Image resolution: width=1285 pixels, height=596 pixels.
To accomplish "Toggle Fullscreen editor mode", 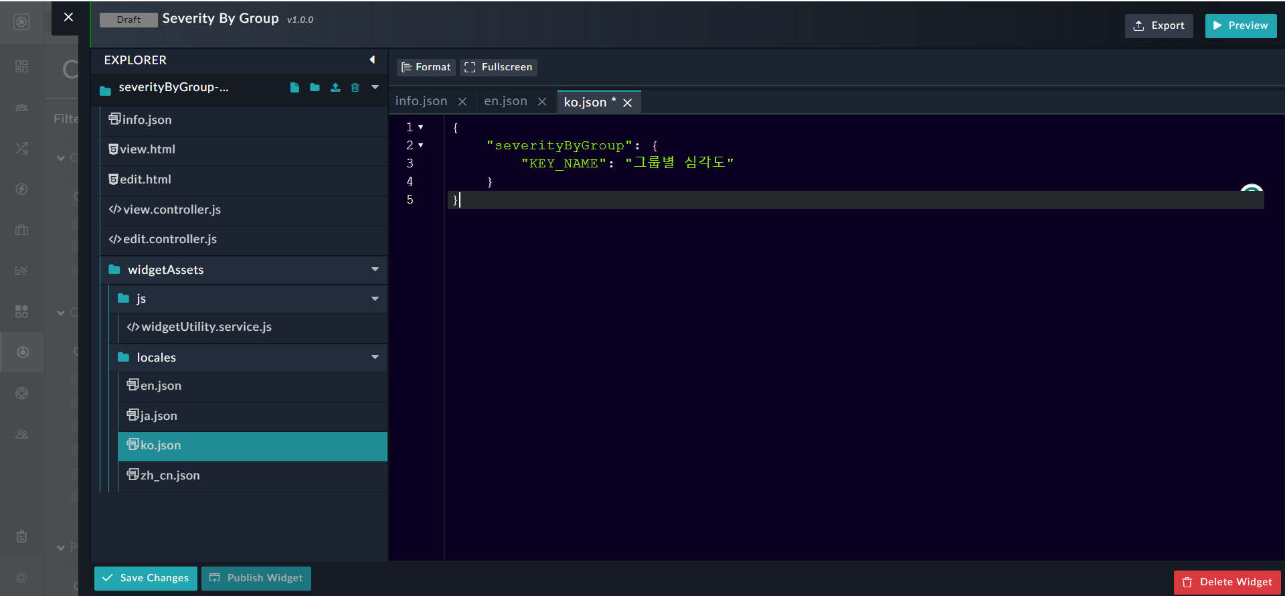I will (x=499, y=67).
